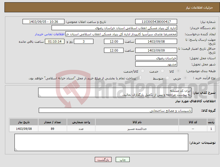Select the جزیی purchase type radio
The image size is (220, 167).
(x=185, y=78)
